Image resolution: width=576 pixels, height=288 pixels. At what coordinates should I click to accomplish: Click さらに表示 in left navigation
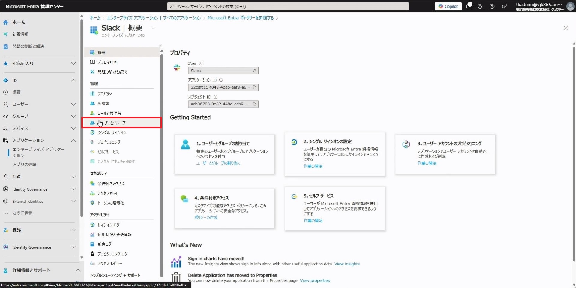pyautogui.click(x=22, y=213)
